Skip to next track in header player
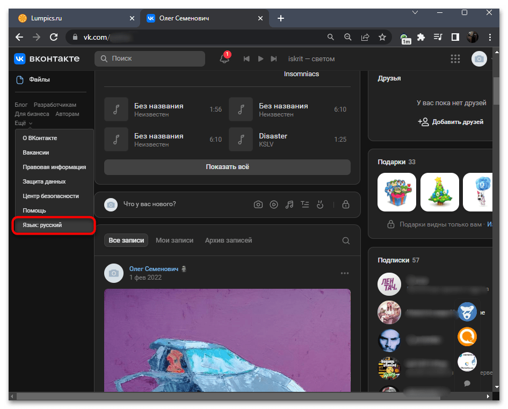 tap(274, 59)
